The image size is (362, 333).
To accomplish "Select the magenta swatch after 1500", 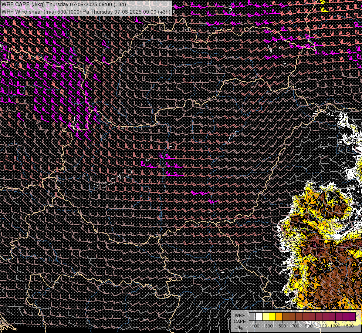I will pos(352,316).
